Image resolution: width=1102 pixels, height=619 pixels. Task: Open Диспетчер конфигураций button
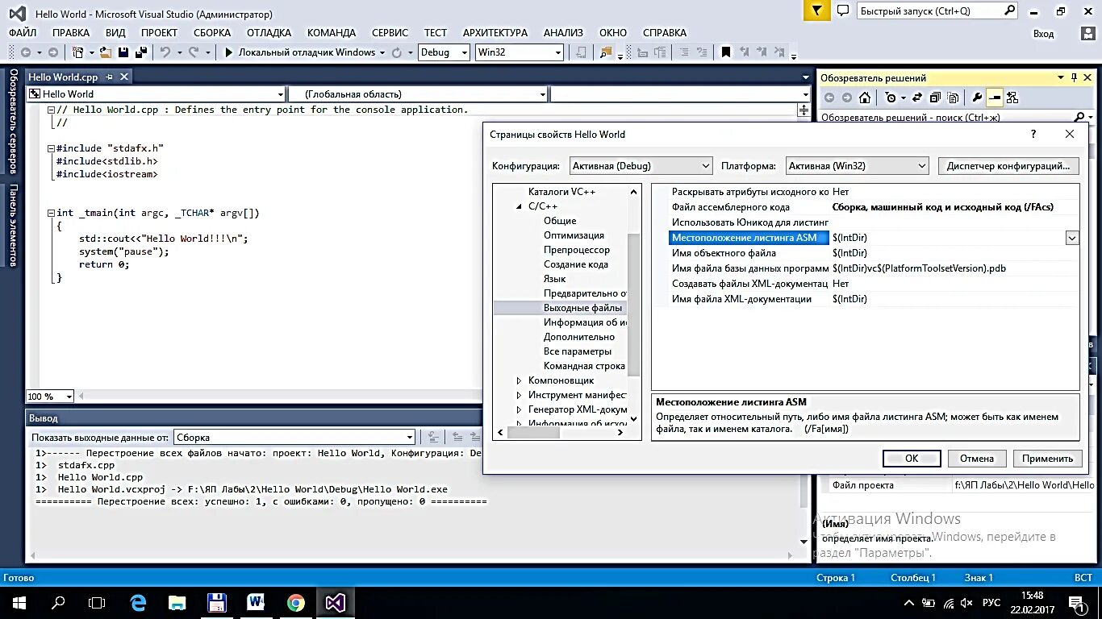(x=1008, y=166)
